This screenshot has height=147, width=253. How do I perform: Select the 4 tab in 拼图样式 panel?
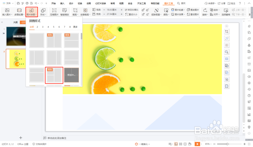point(48,27)
